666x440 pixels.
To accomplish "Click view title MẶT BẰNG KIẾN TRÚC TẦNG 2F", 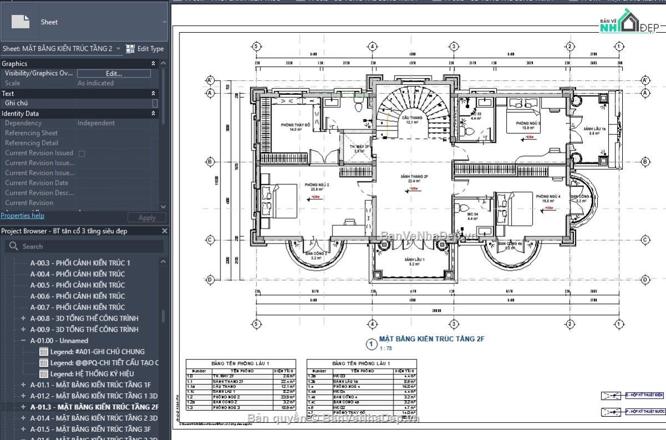I will point(432,338).
